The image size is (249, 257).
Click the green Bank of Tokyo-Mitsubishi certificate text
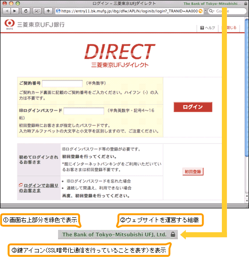click(212, 4)
